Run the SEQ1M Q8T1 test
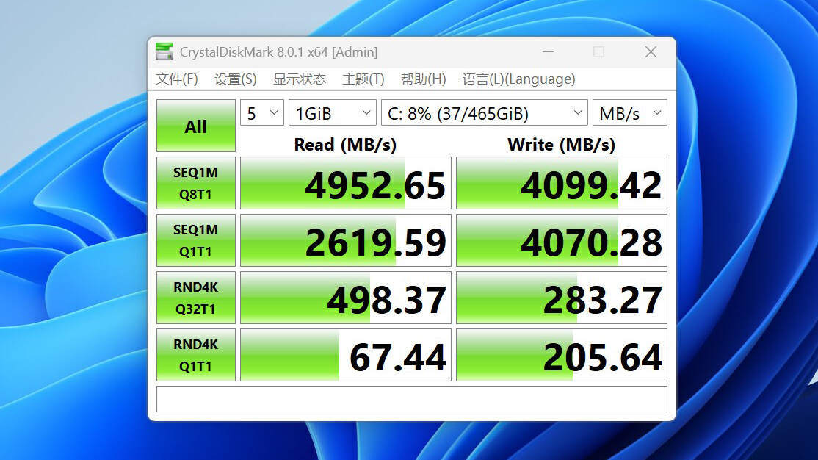Image resolution: width=818 pixels, height=460 pixels. point(195,183)
